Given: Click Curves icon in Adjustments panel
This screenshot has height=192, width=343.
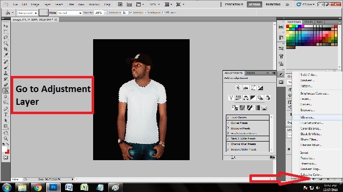Looking at the screenshot, I should (253, 88).
